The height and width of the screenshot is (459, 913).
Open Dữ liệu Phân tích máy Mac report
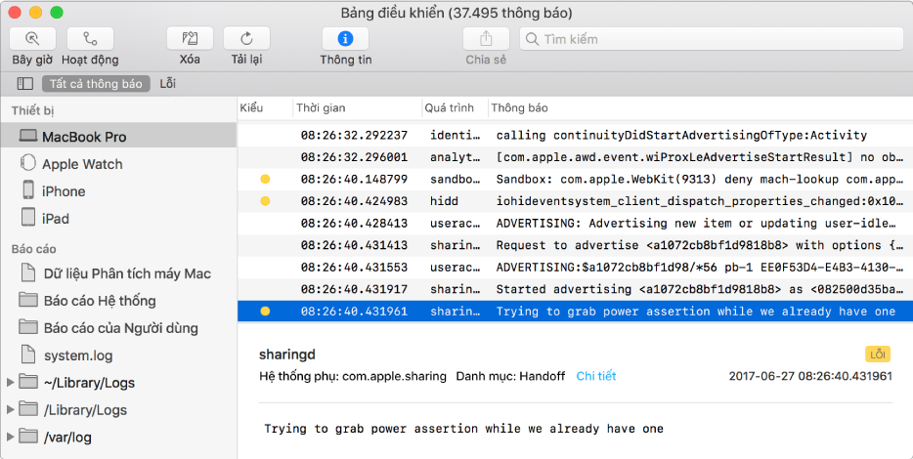(x=118, y=273)
